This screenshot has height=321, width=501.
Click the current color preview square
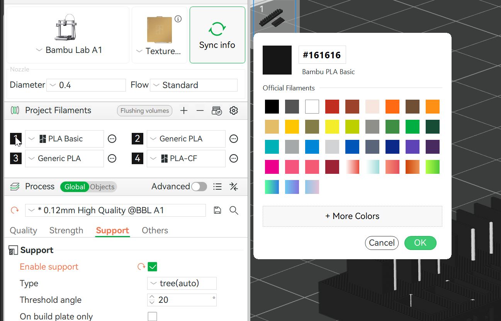click(x=277, y=60)
